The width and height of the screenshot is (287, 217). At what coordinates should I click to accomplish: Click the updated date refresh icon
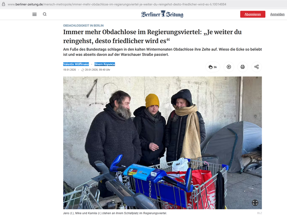83,70
